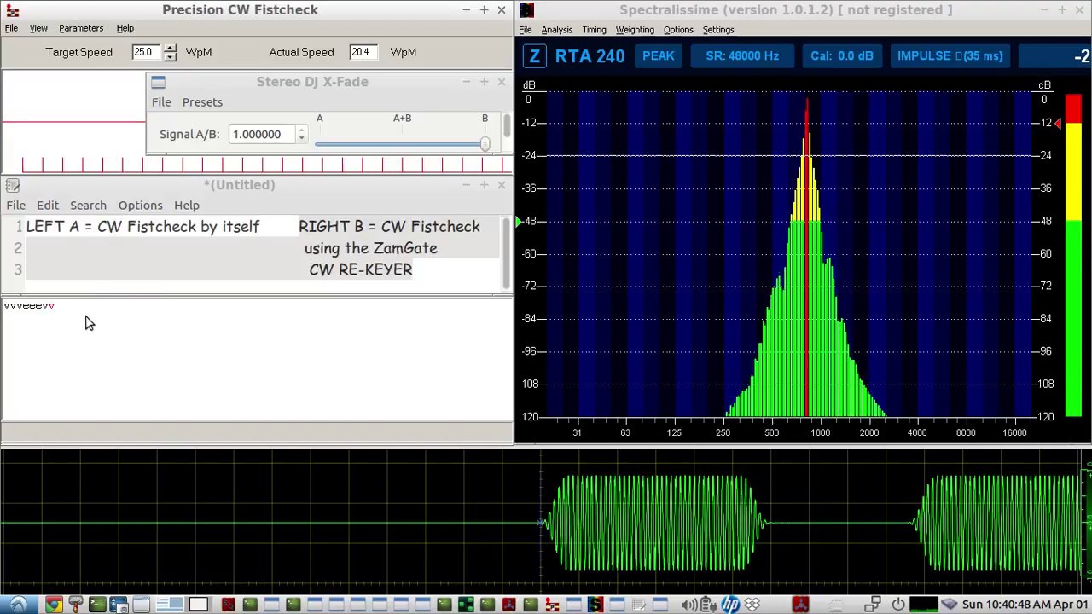Toggle the PEAK button in Spectralissime
The image size is (1092, 614).
658,56
